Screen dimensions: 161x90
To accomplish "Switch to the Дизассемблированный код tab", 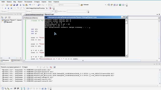I will (34, 14).
